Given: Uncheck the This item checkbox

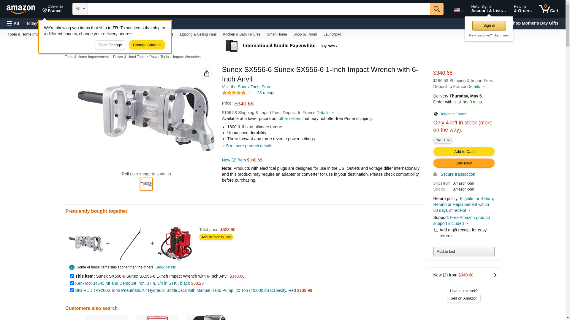Looking at the screenshot, I should (72, 276).
